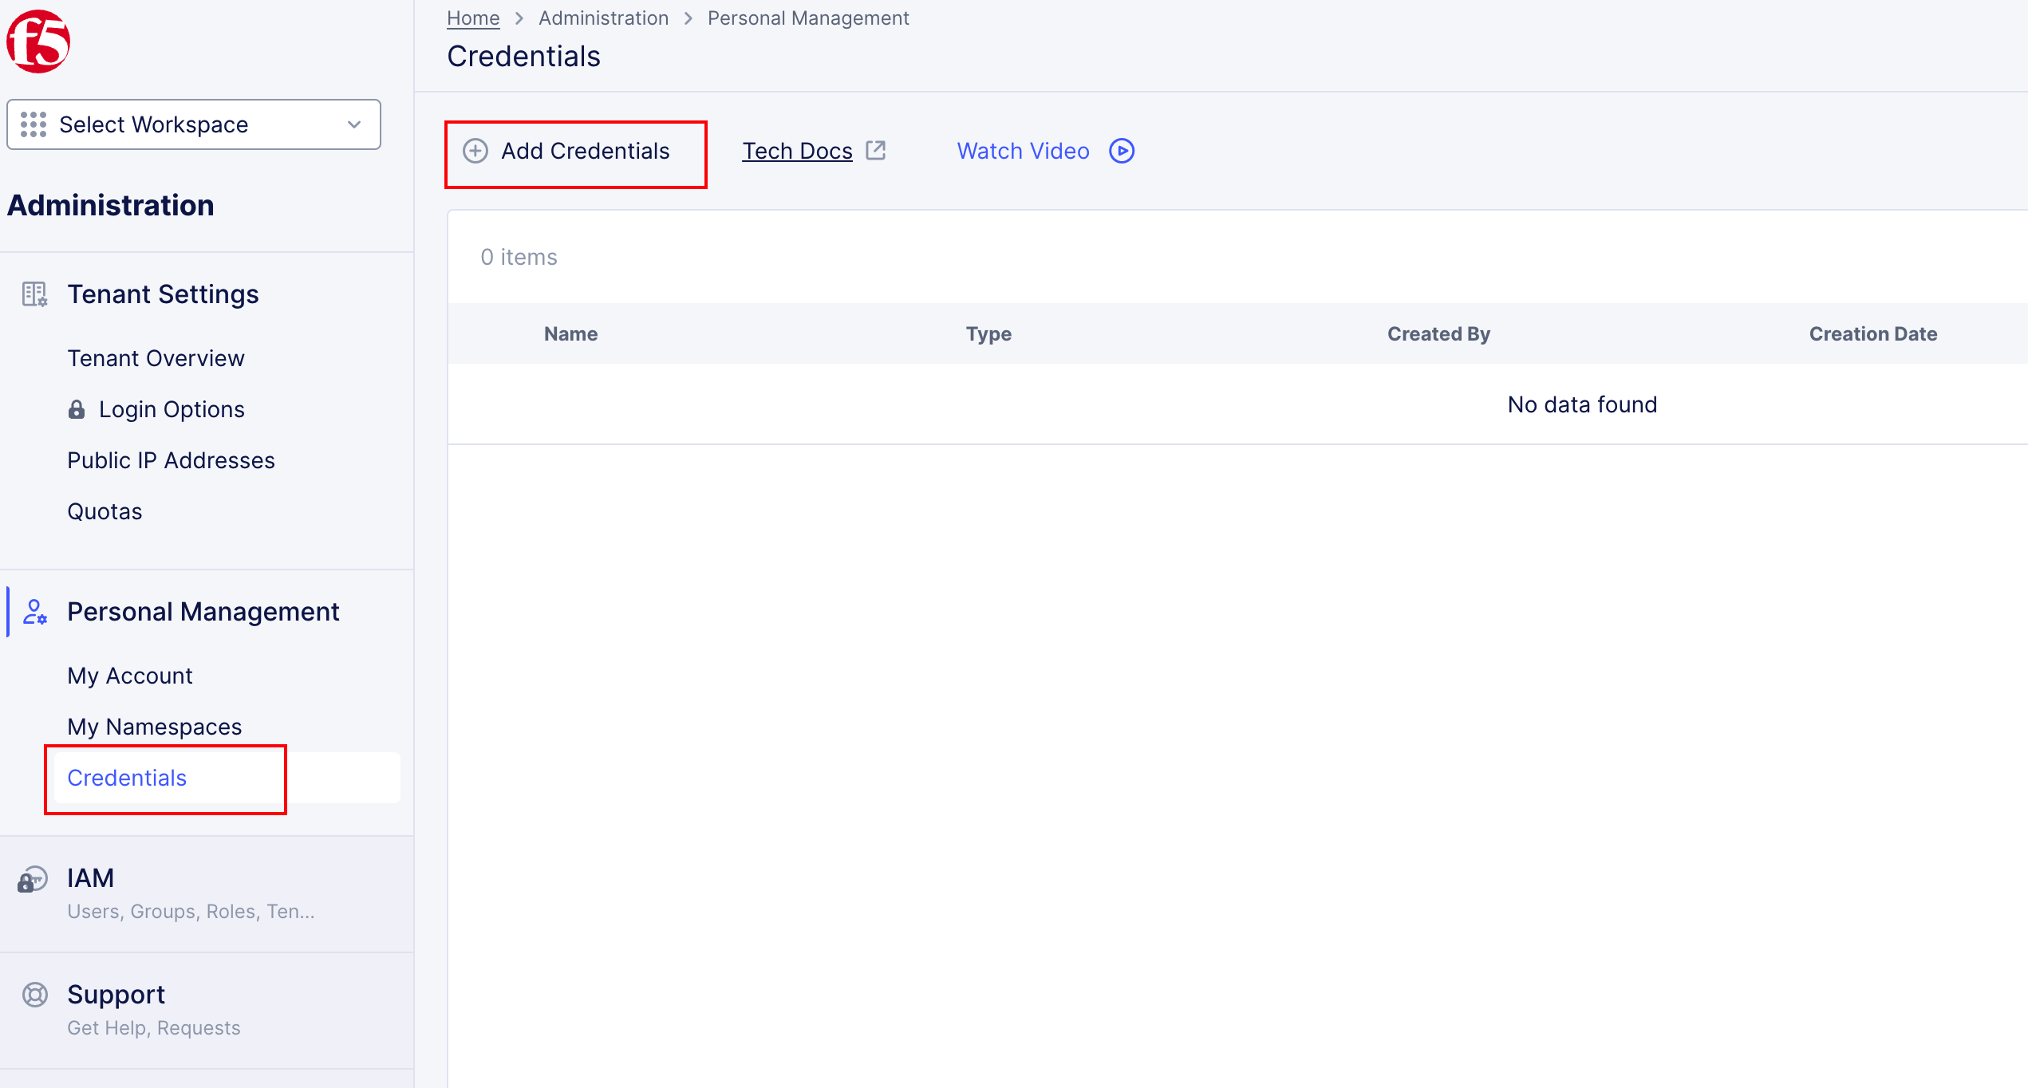2028x1088 pixels.
Task: Click Administration in the breadcrumb
Action: click(x=603, y=18)
